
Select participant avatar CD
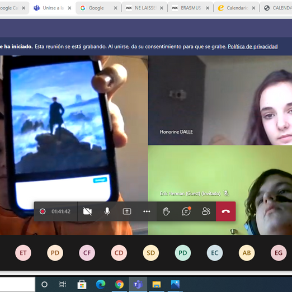[x=119, y=253]
